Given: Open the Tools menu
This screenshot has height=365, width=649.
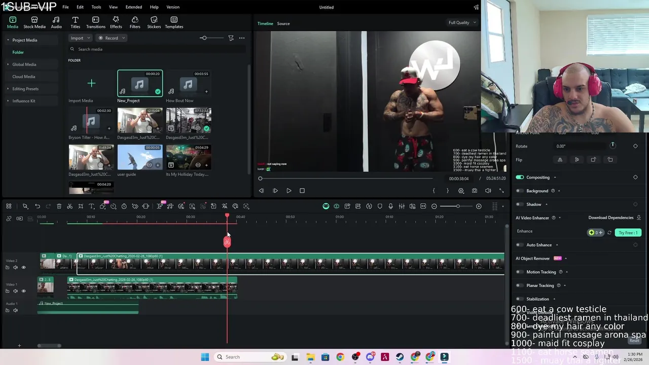Looking at the screenshot, I should 96,7.
